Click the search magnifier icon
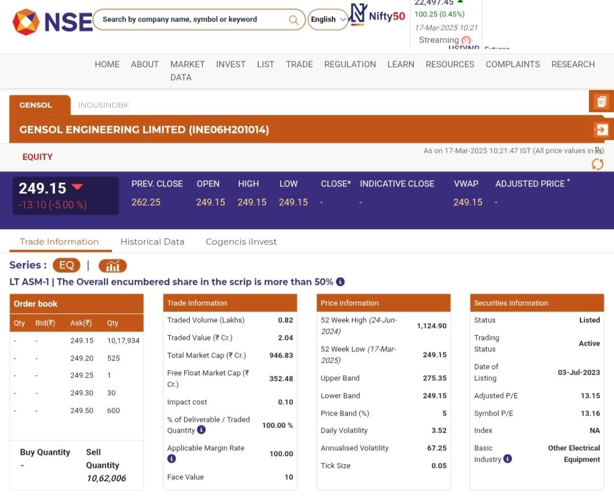The height and width of the screenshot is (501, 614). click(293, 20)
